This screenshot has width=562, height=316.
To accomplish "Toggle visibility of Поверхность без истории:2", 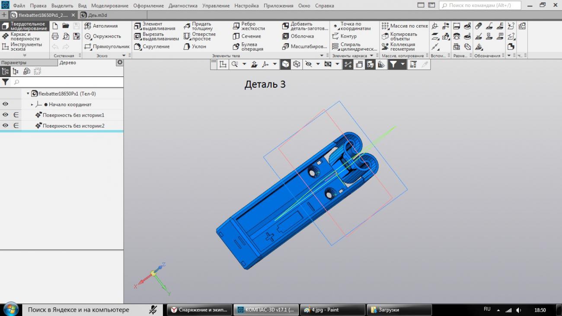I will point(6,126).
